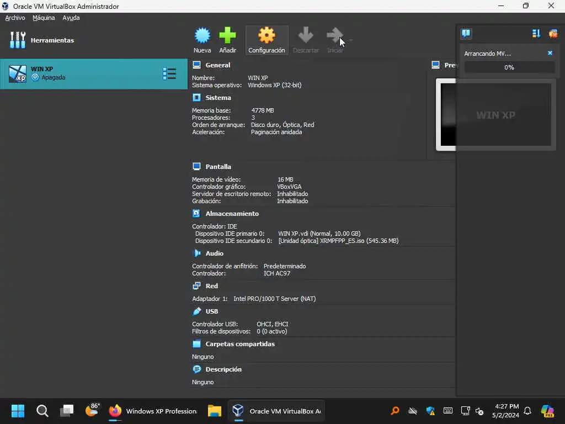565x424 pixels.
Task: Open the Máquina menu
Action: click(44, 18)
